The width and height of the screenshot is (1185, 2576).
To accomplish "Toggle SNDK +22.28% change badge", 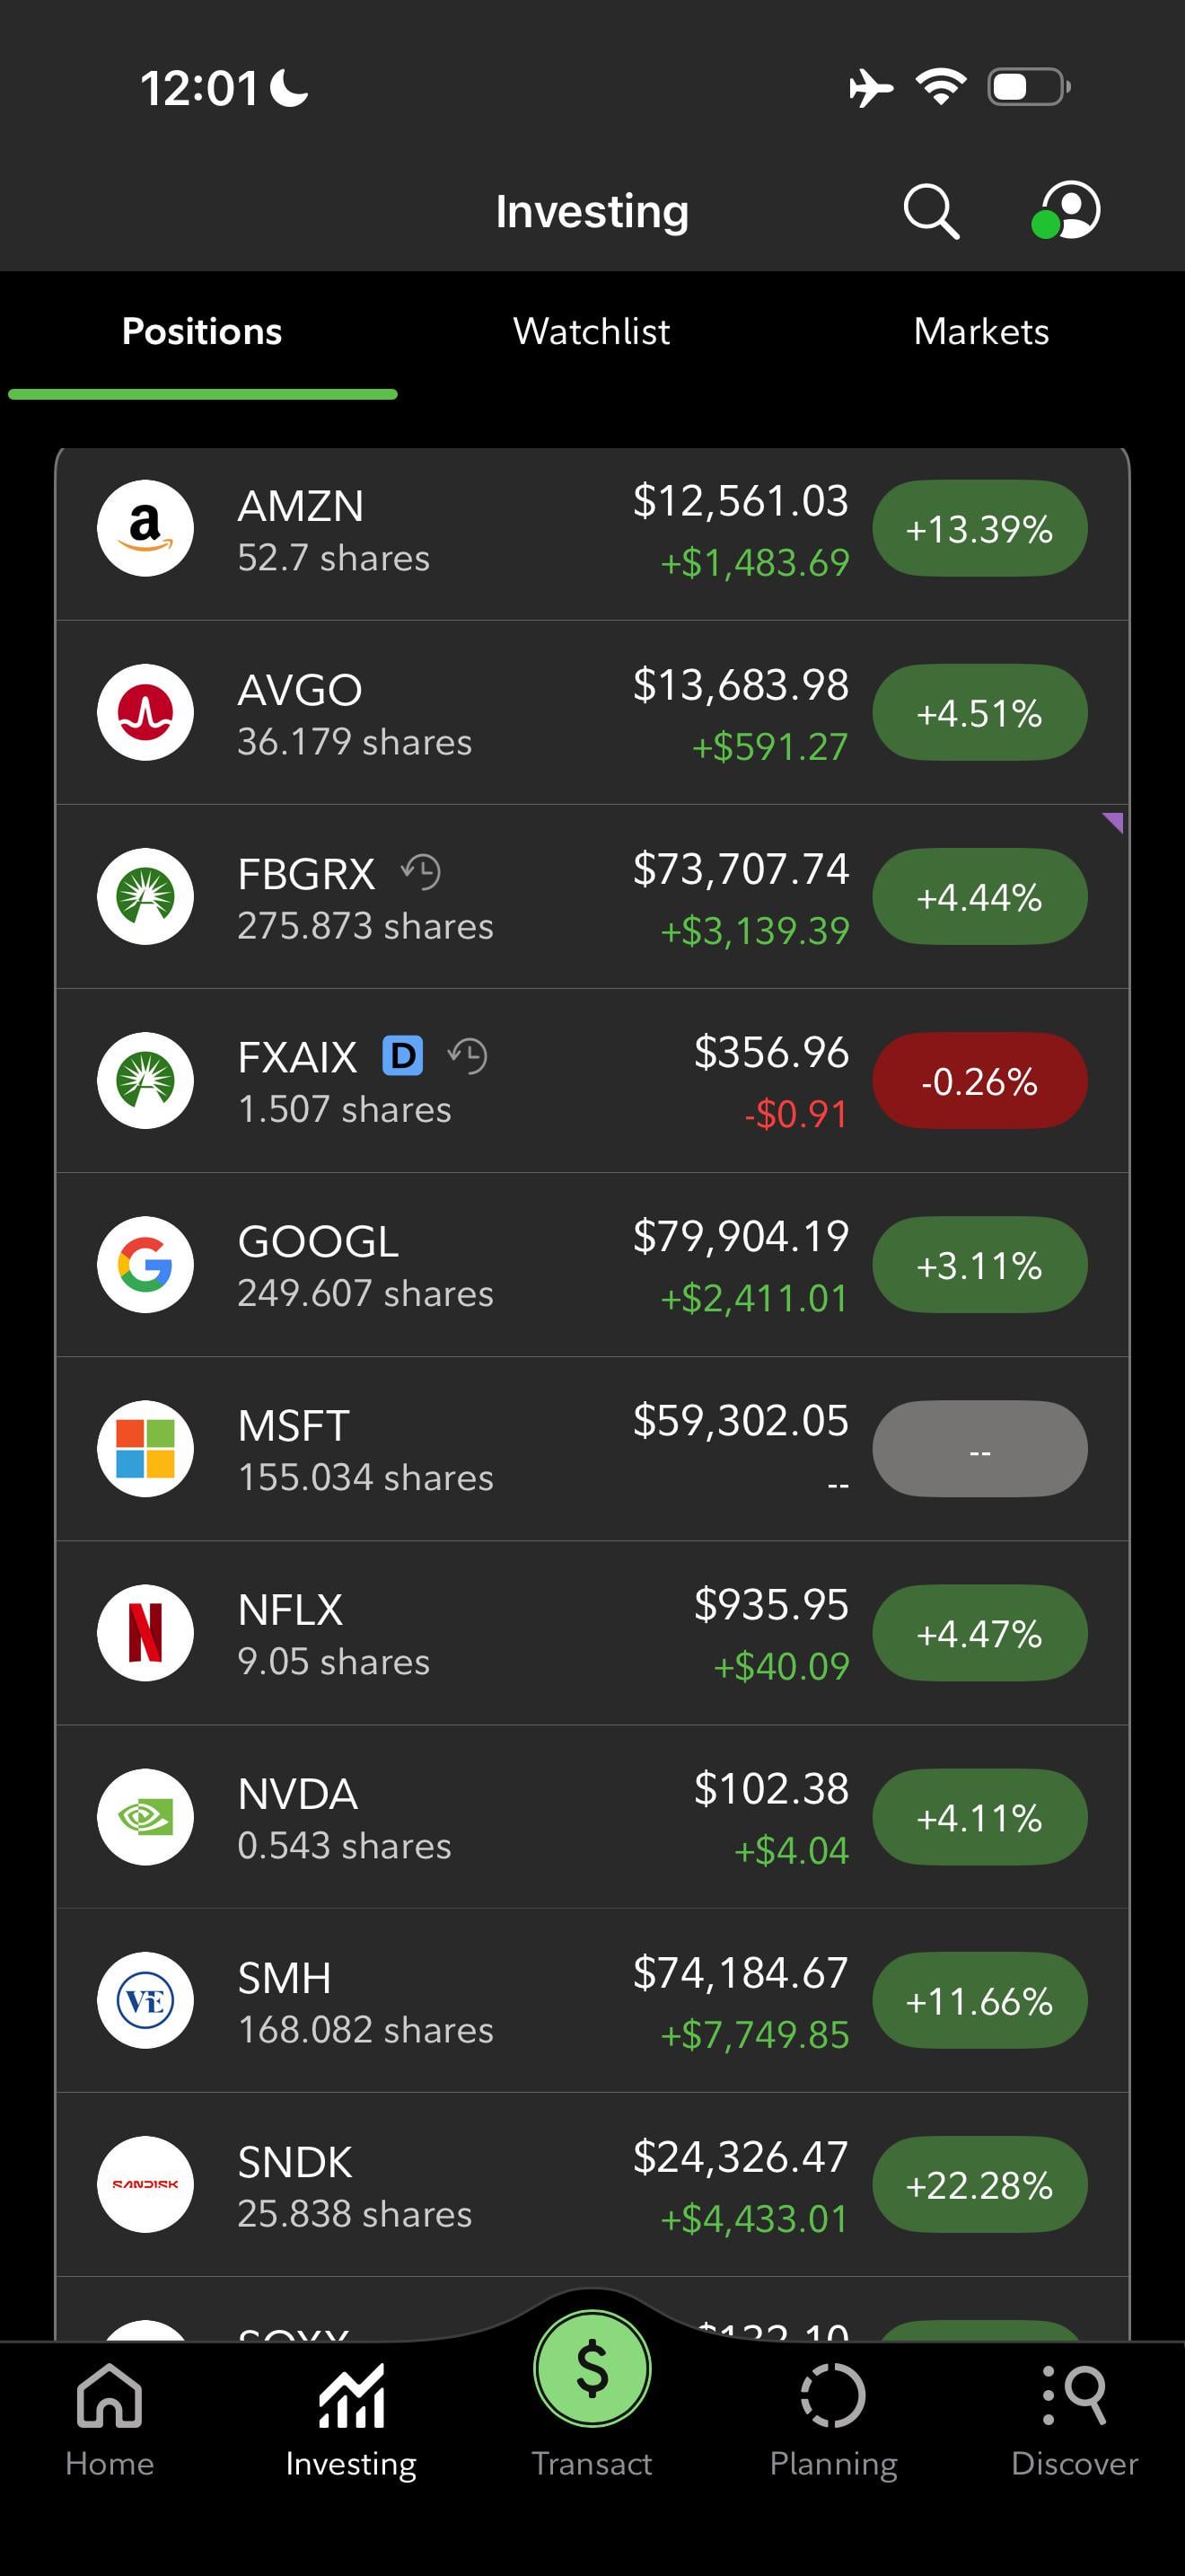I will point(979,2184).
